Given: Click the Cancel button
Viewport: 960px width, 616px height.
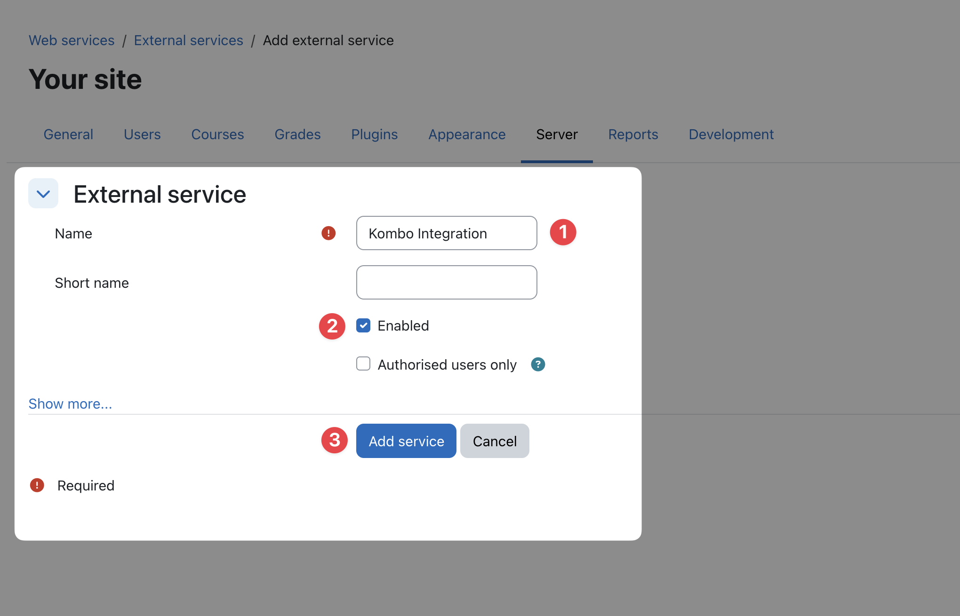Looking at the screenshot, I should click(x=495, y=441).
